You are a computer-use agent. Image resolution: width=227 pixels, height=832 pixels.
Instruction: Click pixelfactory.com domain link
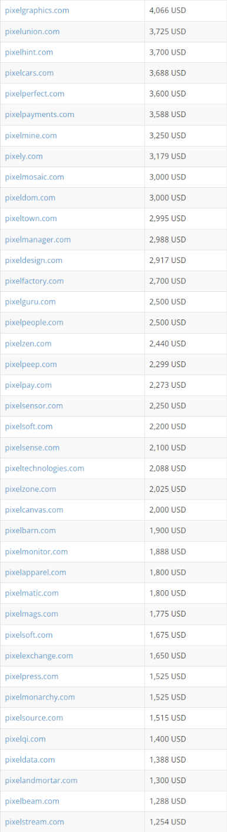34,281
